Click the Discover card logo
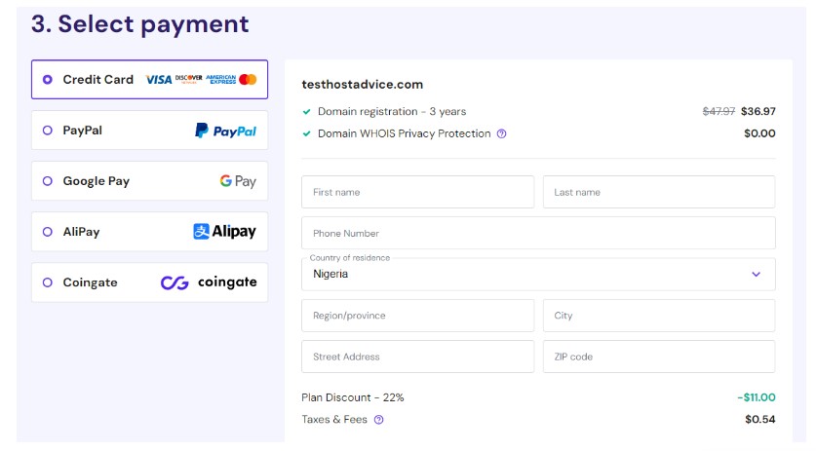 (188, 79)
